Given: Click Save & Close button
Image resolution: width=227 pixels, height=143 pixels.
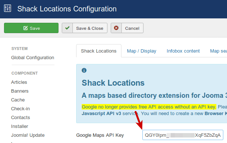Looking at the screenshot, I should point(85,28).
